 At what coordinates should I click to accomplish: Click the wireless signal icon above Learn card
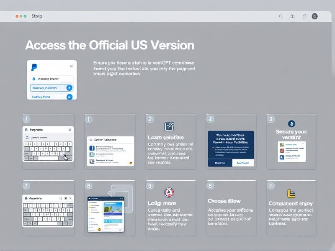tap(170, 126)
